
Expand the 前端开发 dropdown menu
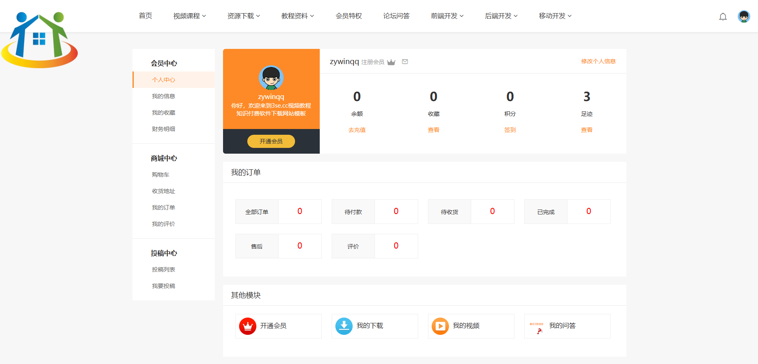click(447, 16)
